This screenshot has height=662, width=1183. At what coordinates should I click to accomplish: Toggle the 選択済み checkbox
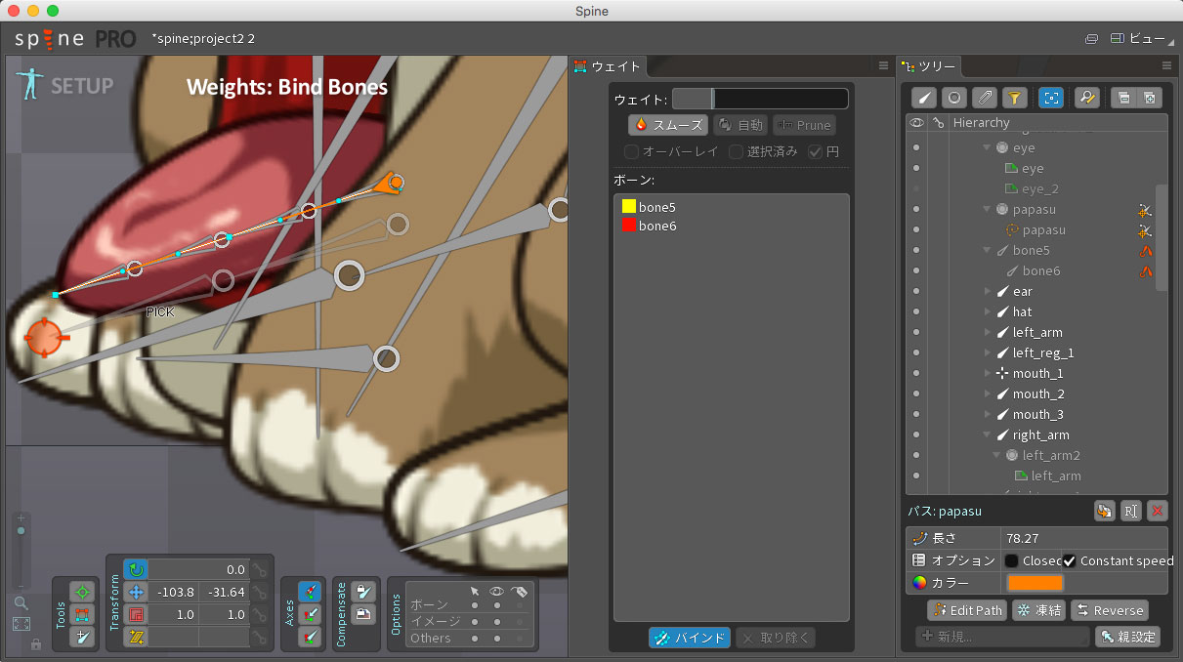click(737, 151)
